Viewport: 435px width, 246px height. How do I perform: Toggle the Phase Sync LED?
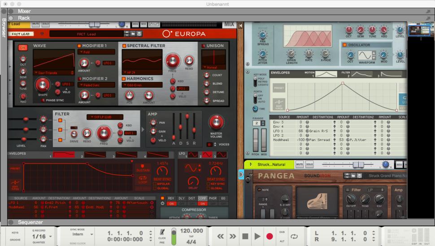(x=43, y=100)
